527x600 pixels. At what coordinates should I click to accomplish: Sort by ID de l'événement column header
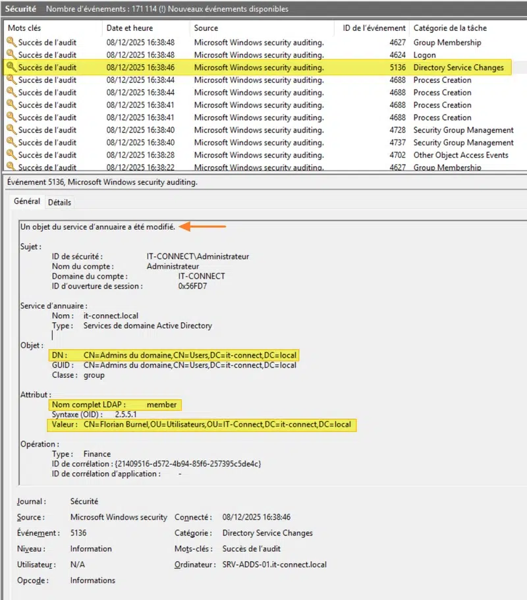coord(374,28)
